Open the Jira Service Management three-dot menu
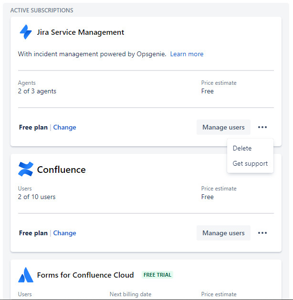 [x=262, y=127]
